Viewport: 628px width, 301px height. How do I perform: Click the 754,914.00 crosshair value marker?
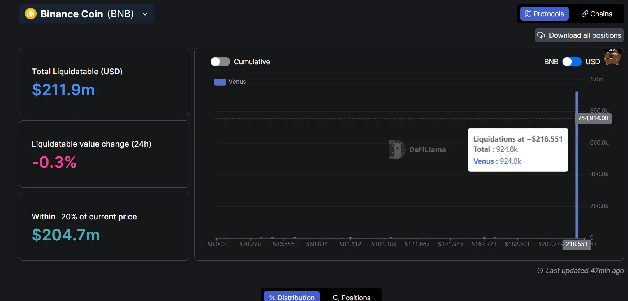593,118
